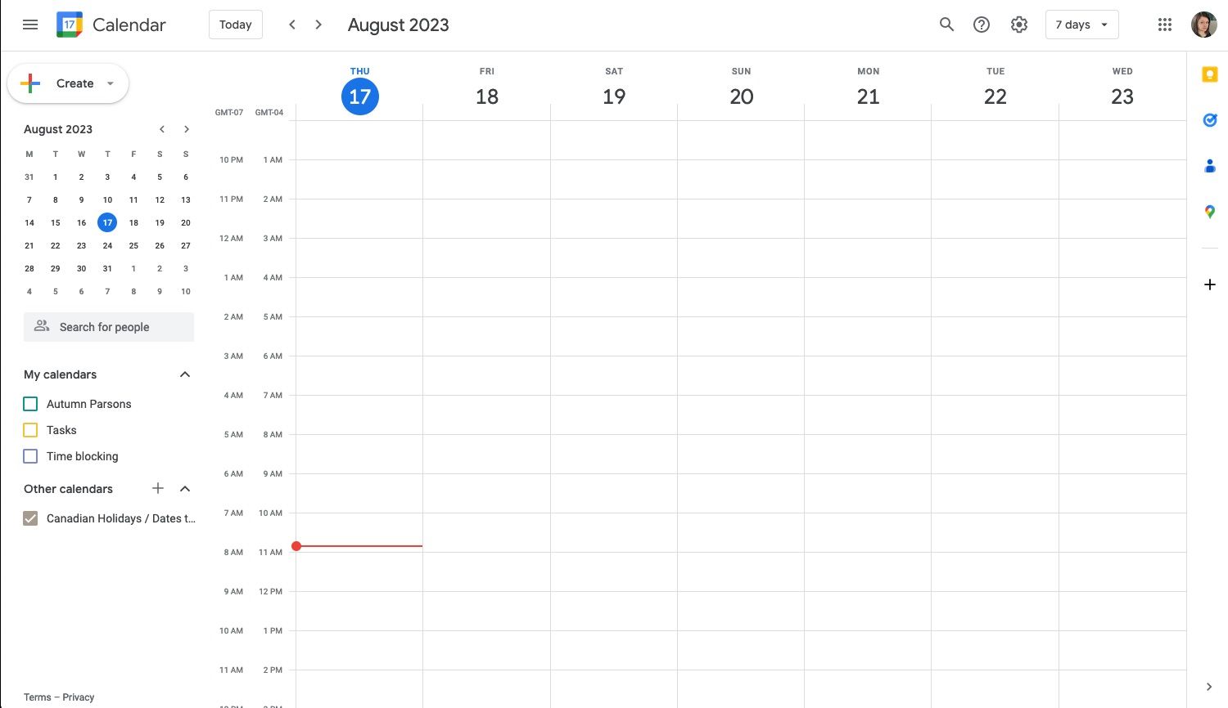
Task: Show the Time blocking calendar
Action: [x=30, y=456]
